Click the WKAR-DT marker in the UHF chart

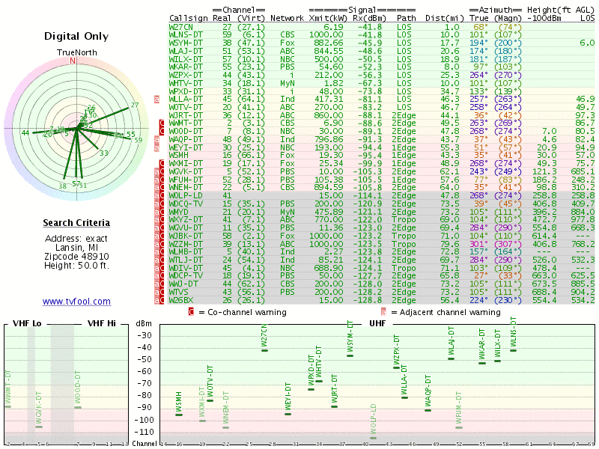481,363
